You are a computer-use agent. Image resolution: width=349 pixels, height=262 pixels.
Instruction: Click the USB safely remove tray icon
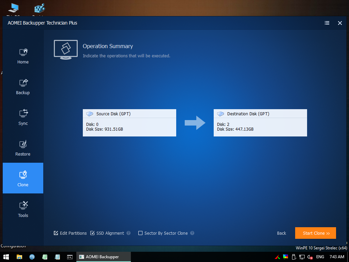click(294, 257)
